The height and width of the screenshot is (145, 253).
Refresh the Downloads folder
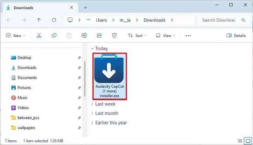pyautogui.click(x=54, y=20)
